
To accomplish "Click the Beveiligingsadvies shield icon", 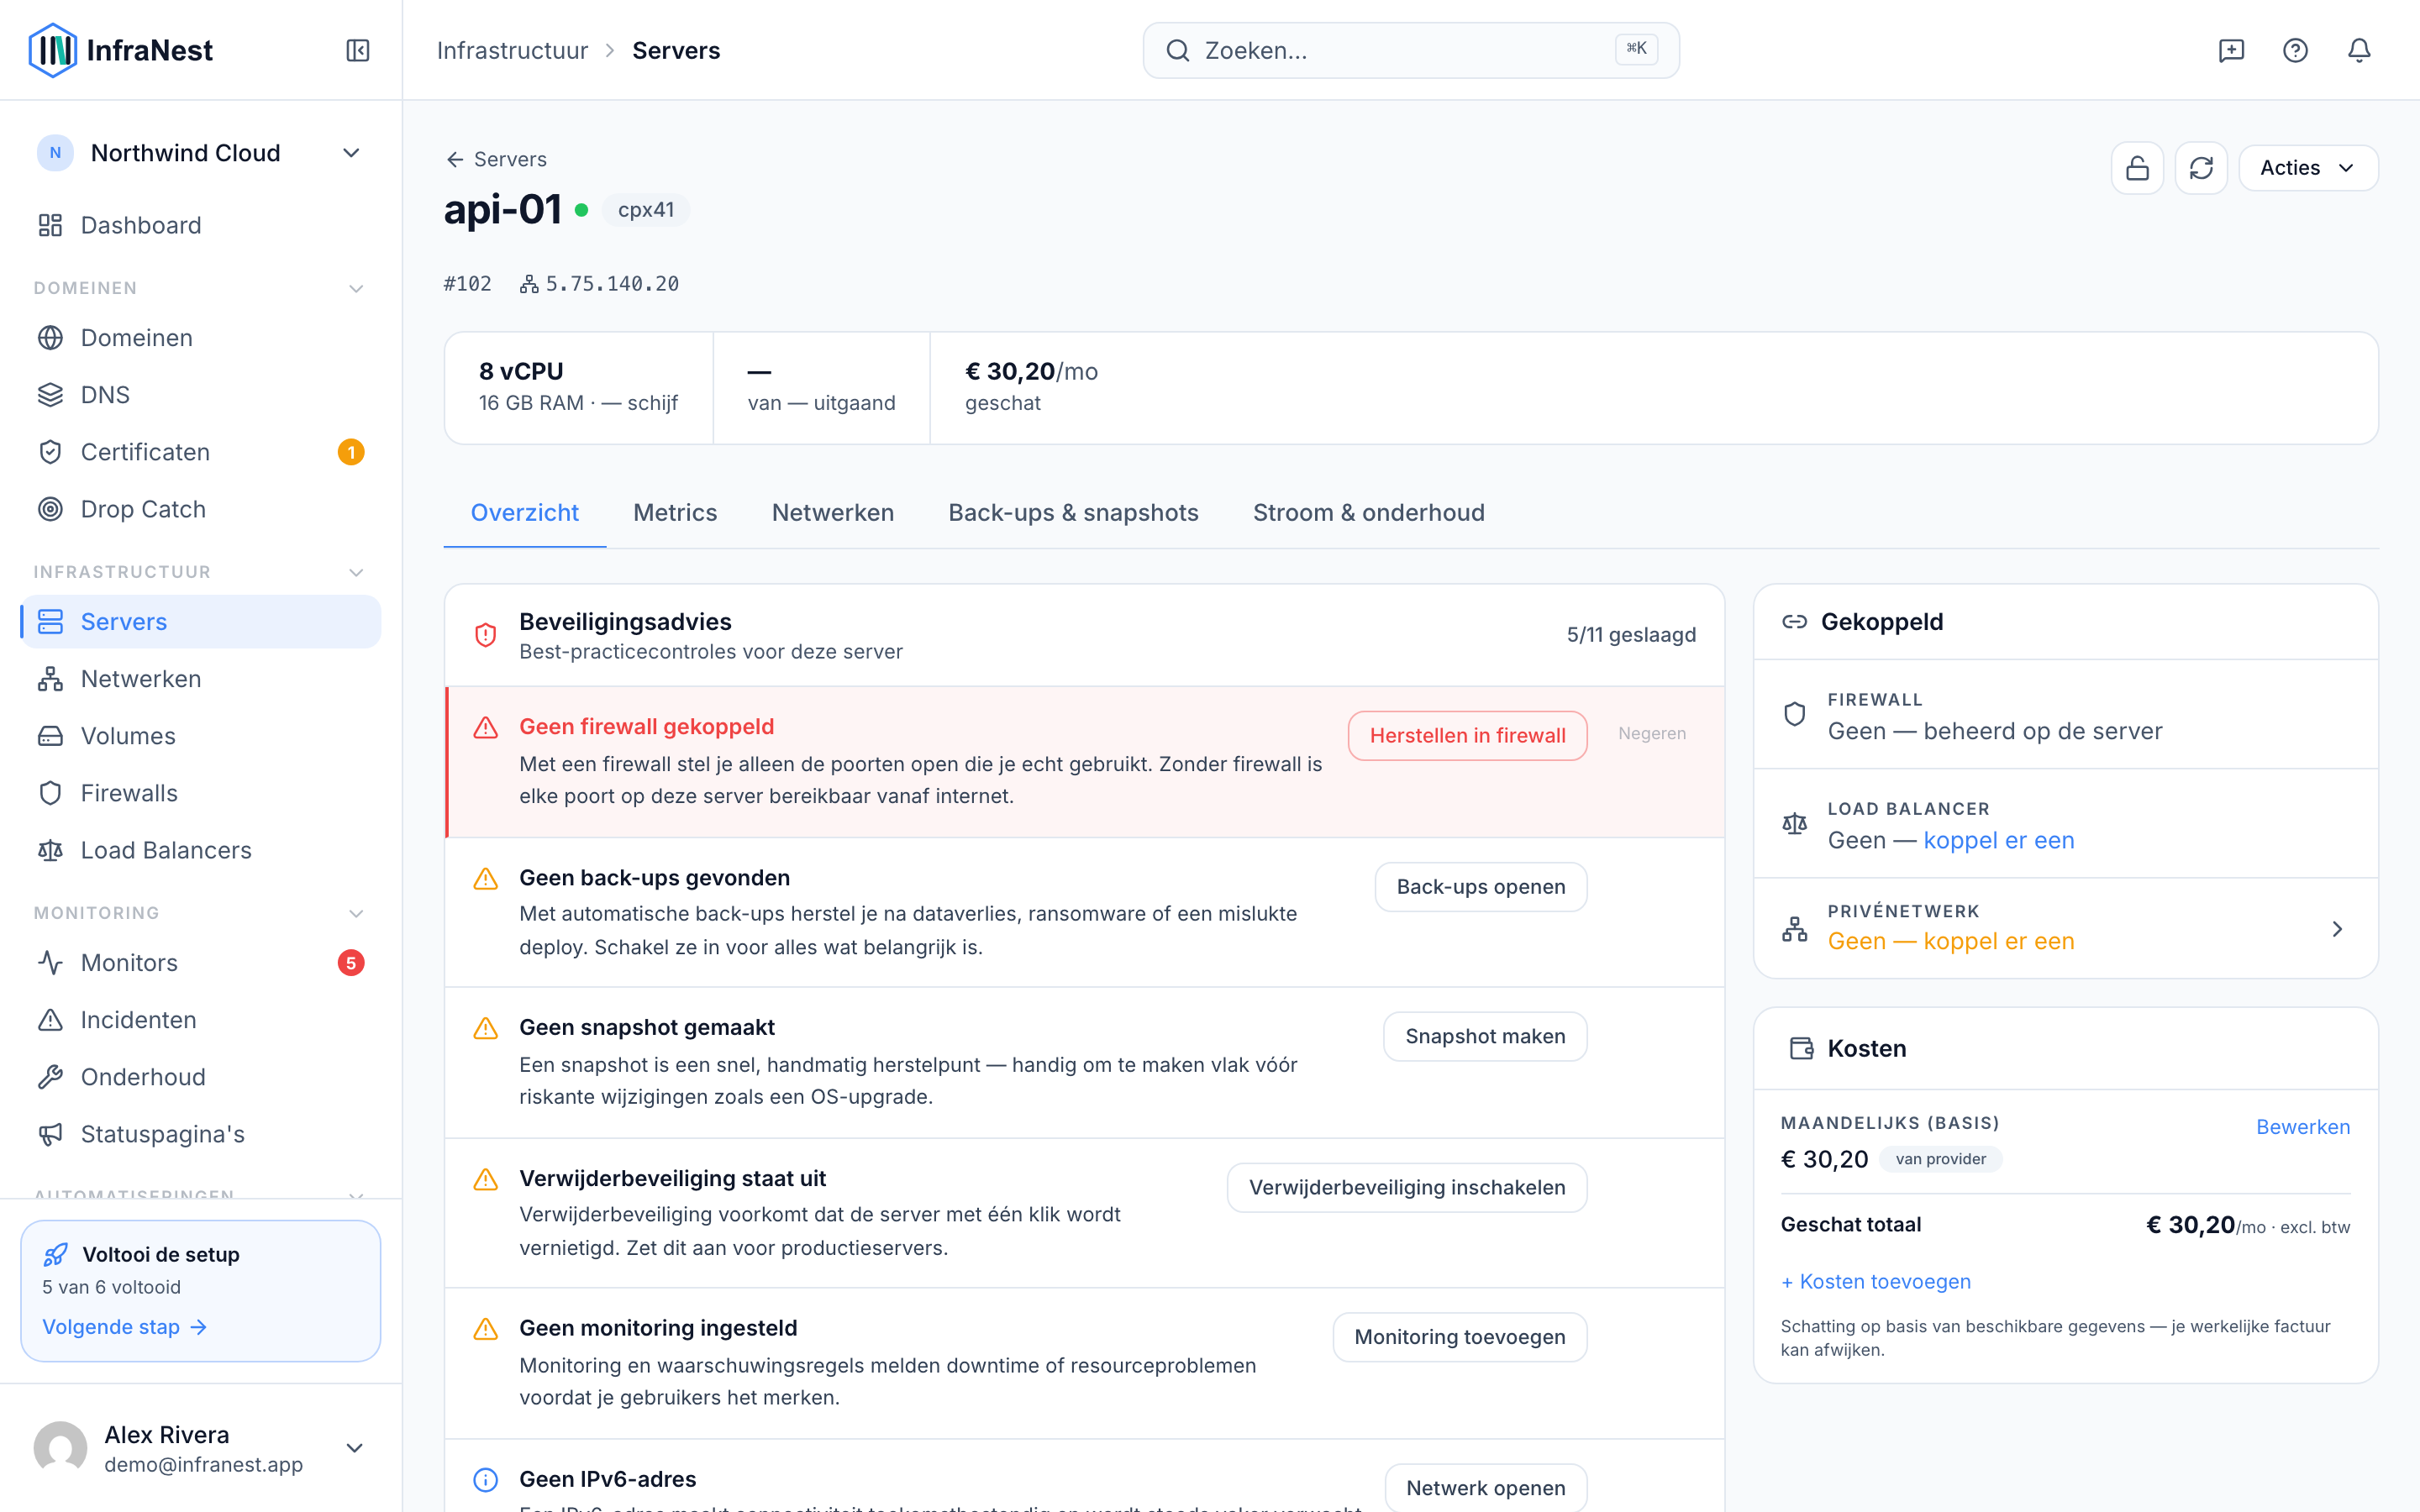I will coord(485,635).
